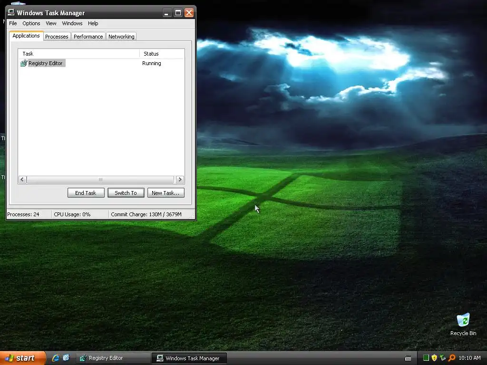This screenshot has height=365, width=487.
Task: Sort by the Status column header
Action: [162, 54]
